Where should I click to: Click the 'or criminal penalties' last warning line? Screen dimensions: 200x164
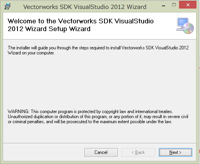pos(90,122)
